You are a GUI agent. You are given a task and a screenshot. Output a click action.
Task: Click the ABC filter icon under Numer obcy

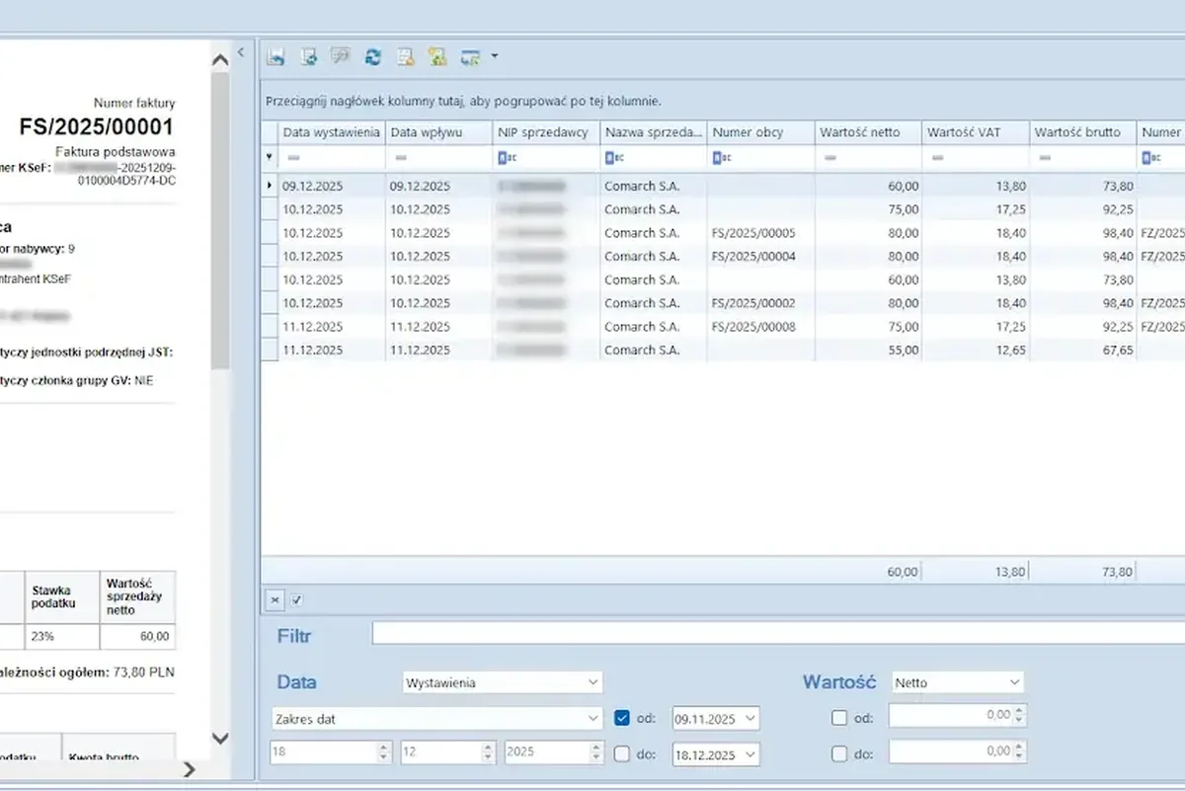[x=721, y=157]
